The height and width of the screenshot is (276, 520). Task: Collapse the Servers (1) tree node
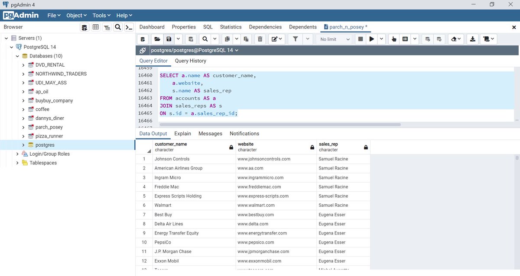coord(6,38)
